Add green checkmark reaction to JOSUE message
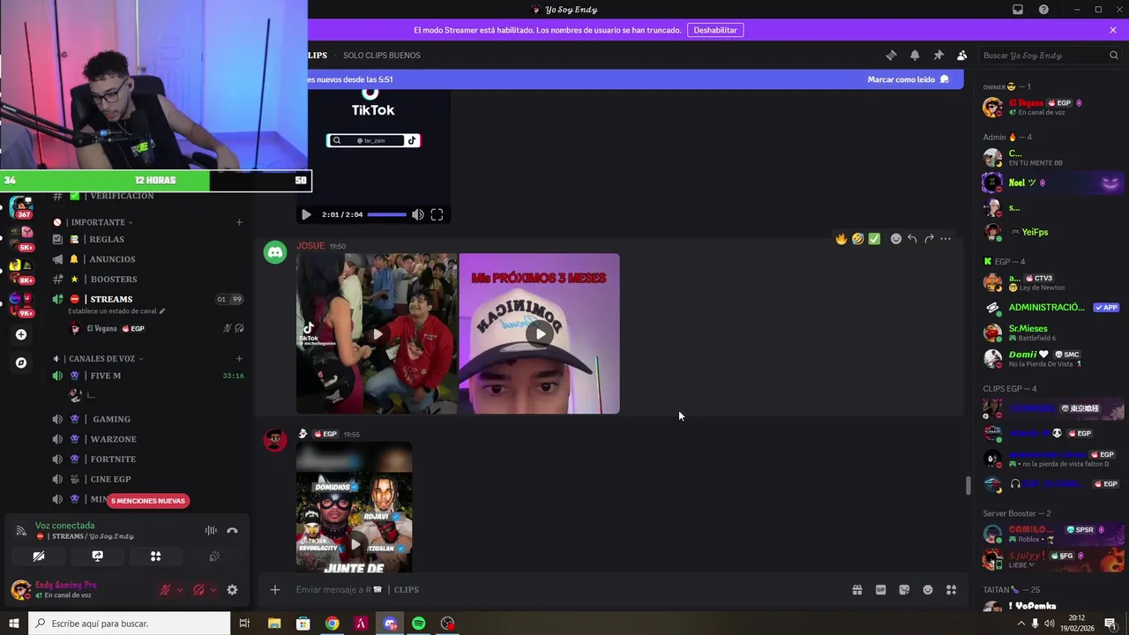 tap(874, 239)
